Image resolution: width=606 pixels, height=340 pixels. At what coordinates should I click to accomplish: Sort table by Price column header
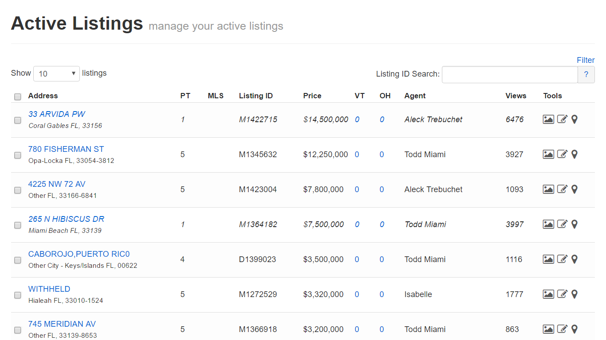[x=312, y=96]
